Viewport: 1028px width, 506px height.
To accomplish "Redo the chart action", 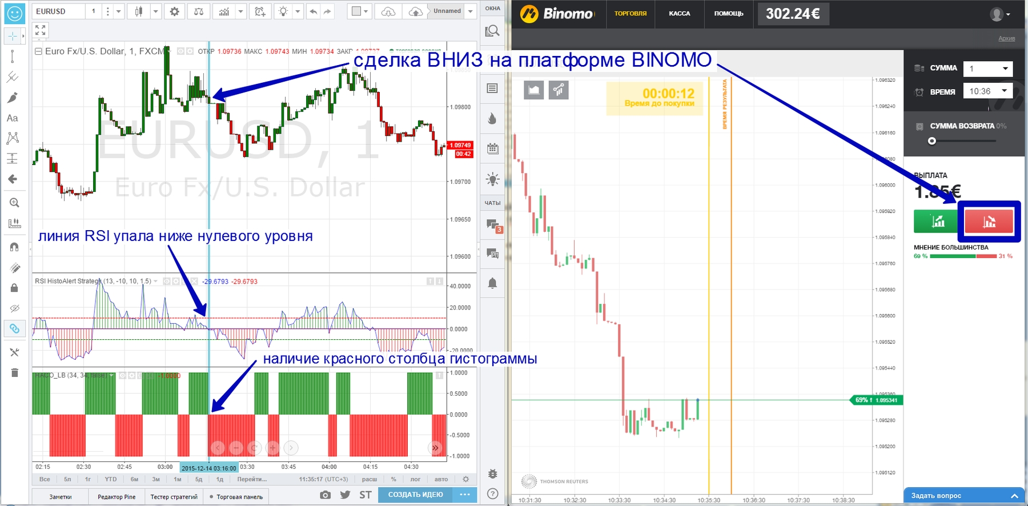I will 327,11.
